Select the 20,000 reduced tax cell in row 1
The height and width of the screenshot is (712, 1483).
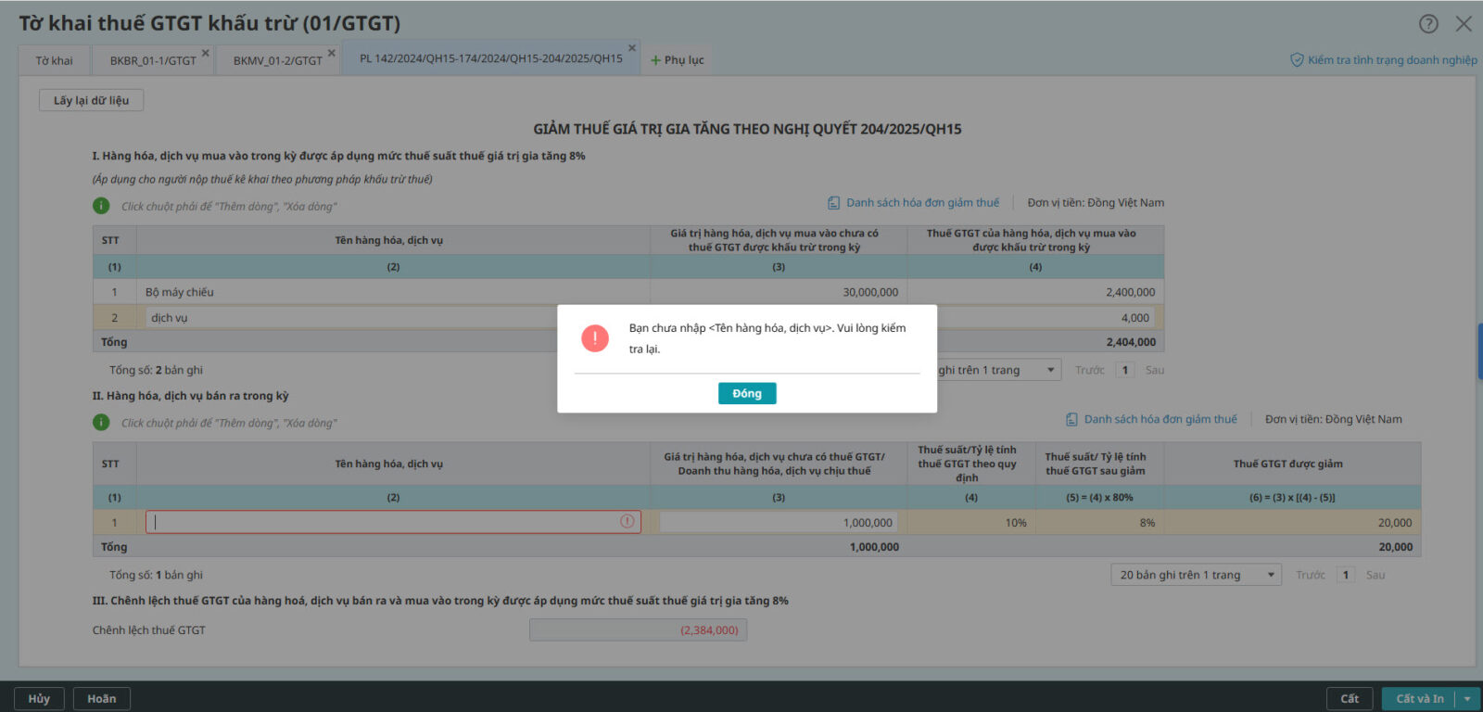[1292, 523]
